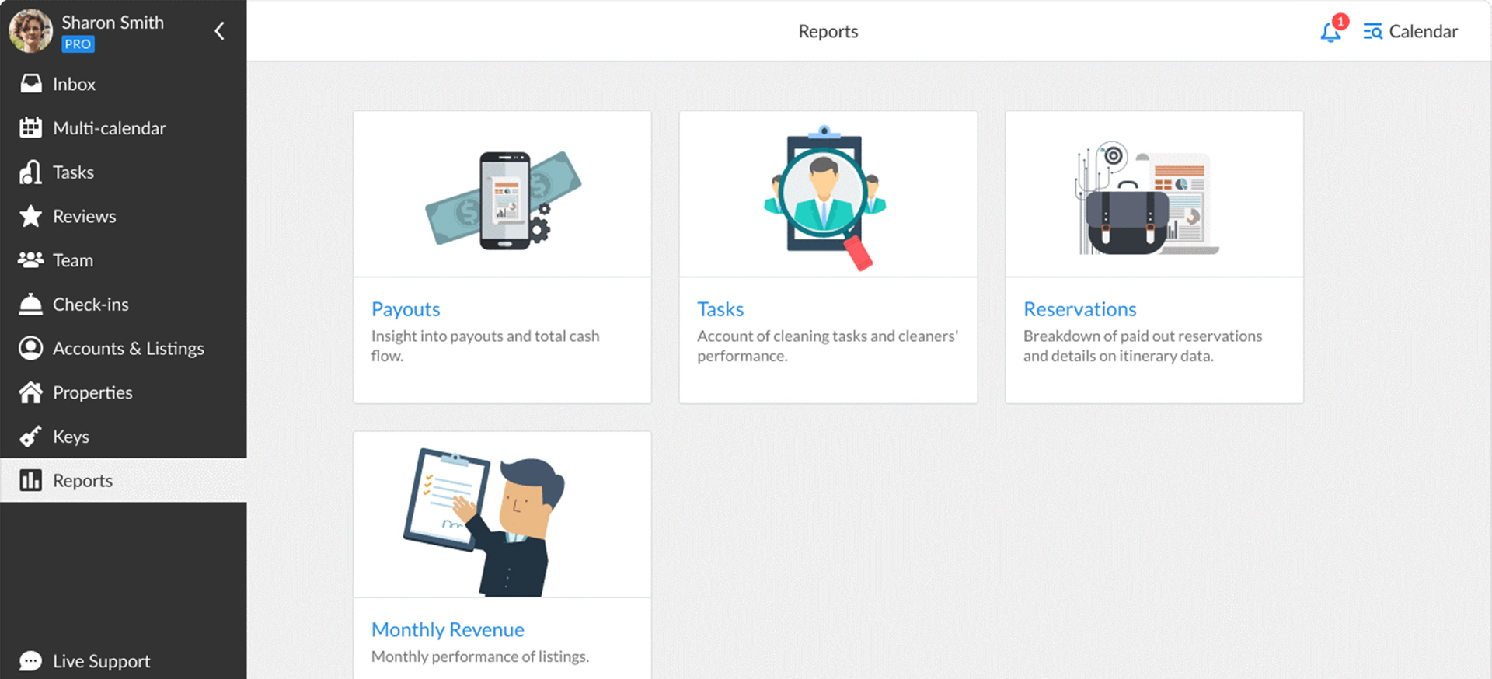1492x679 pixels.
Task: Click the Reports page title
Action: [x=828, y=31]
